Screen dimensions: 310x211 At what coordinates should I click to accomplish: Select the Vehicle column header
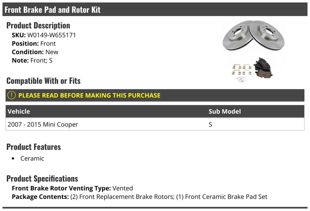[x=19, y=111]
